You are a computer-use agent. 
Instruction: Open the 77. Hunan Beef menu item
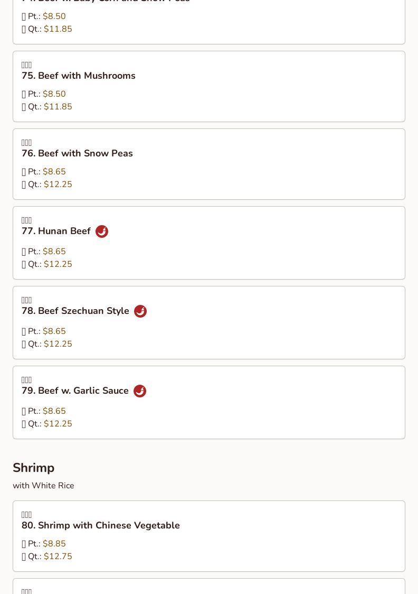[56, 231]
